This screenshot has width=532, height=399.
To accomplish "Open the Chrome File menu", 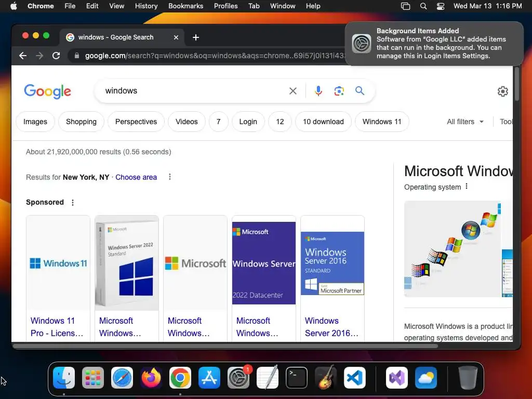I will click(x=70, y=6).
